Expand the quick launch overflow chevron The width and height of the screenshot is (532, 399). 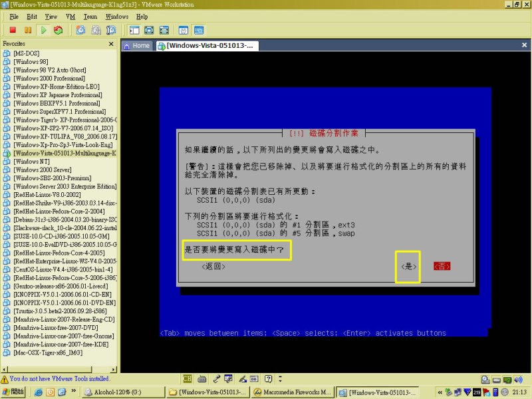tap(73, 391)
